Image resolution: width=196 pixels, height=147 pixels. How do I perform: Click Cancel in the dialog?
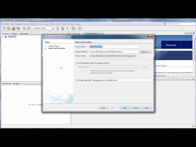pos(136,107)
